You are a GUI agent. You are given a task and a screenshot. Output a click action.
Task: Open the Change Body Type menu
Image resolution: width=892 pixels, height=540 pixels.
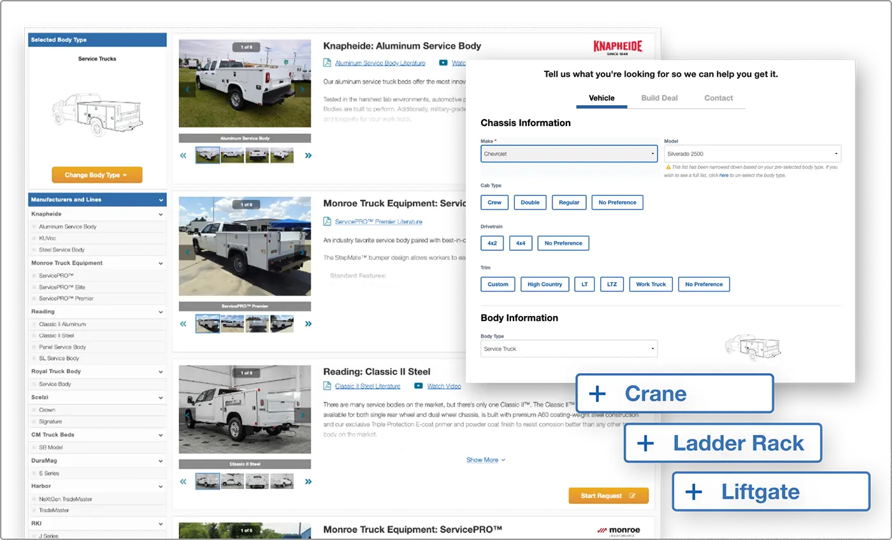97,175
